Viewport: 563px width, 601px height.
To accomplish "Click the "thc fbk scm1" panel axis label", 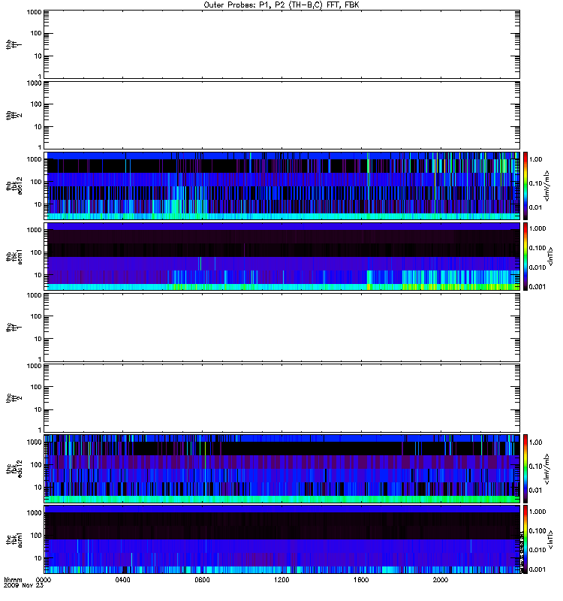I will tap(14, 539).
